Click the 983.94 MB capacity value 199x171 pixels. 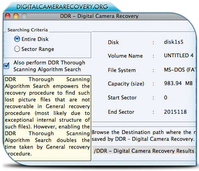pos(178,83)
